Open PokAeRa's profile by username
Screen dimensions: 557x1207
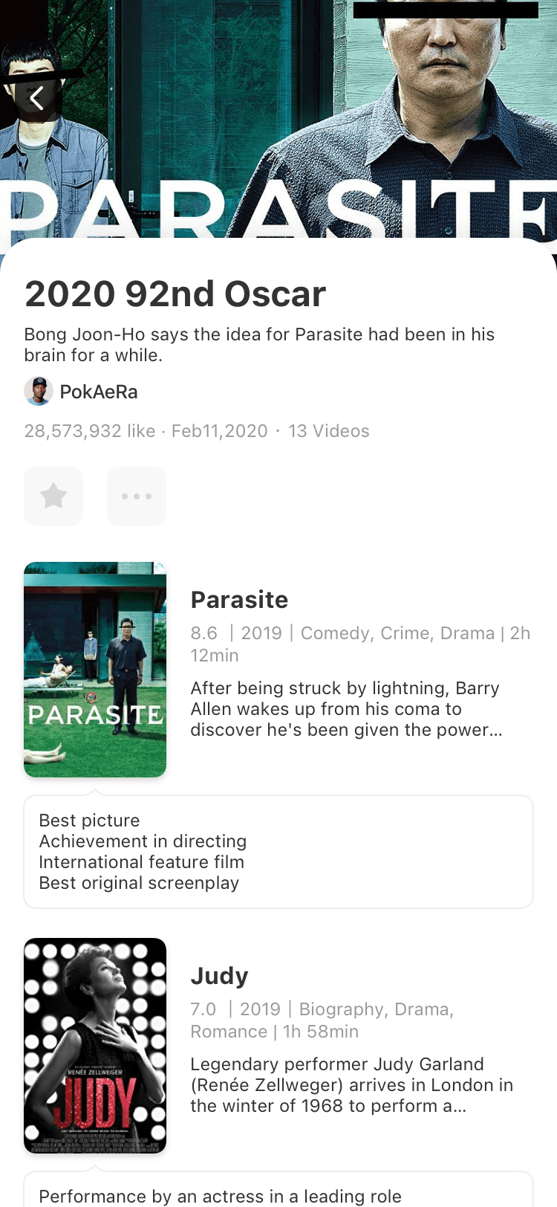[x=99, y=392]
